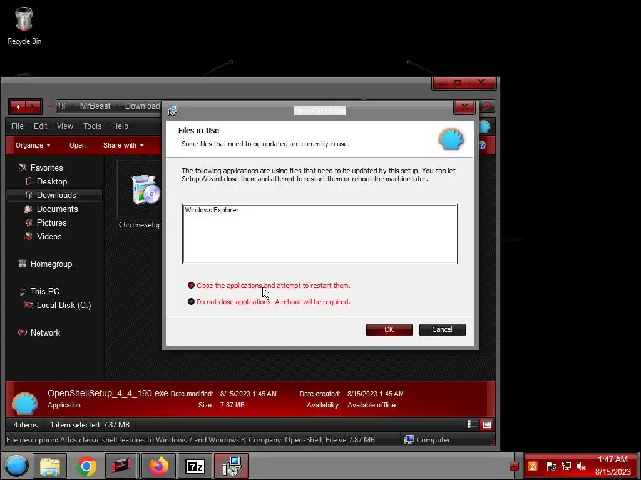
Task: Open Action Center flag tray icon
Action: pyautogui.click(x=551, y=466)
